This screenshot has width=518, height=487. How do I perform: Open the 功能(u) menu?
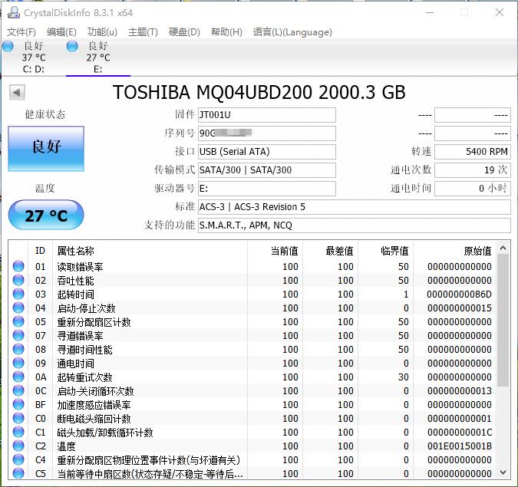(x=102, y=32)
